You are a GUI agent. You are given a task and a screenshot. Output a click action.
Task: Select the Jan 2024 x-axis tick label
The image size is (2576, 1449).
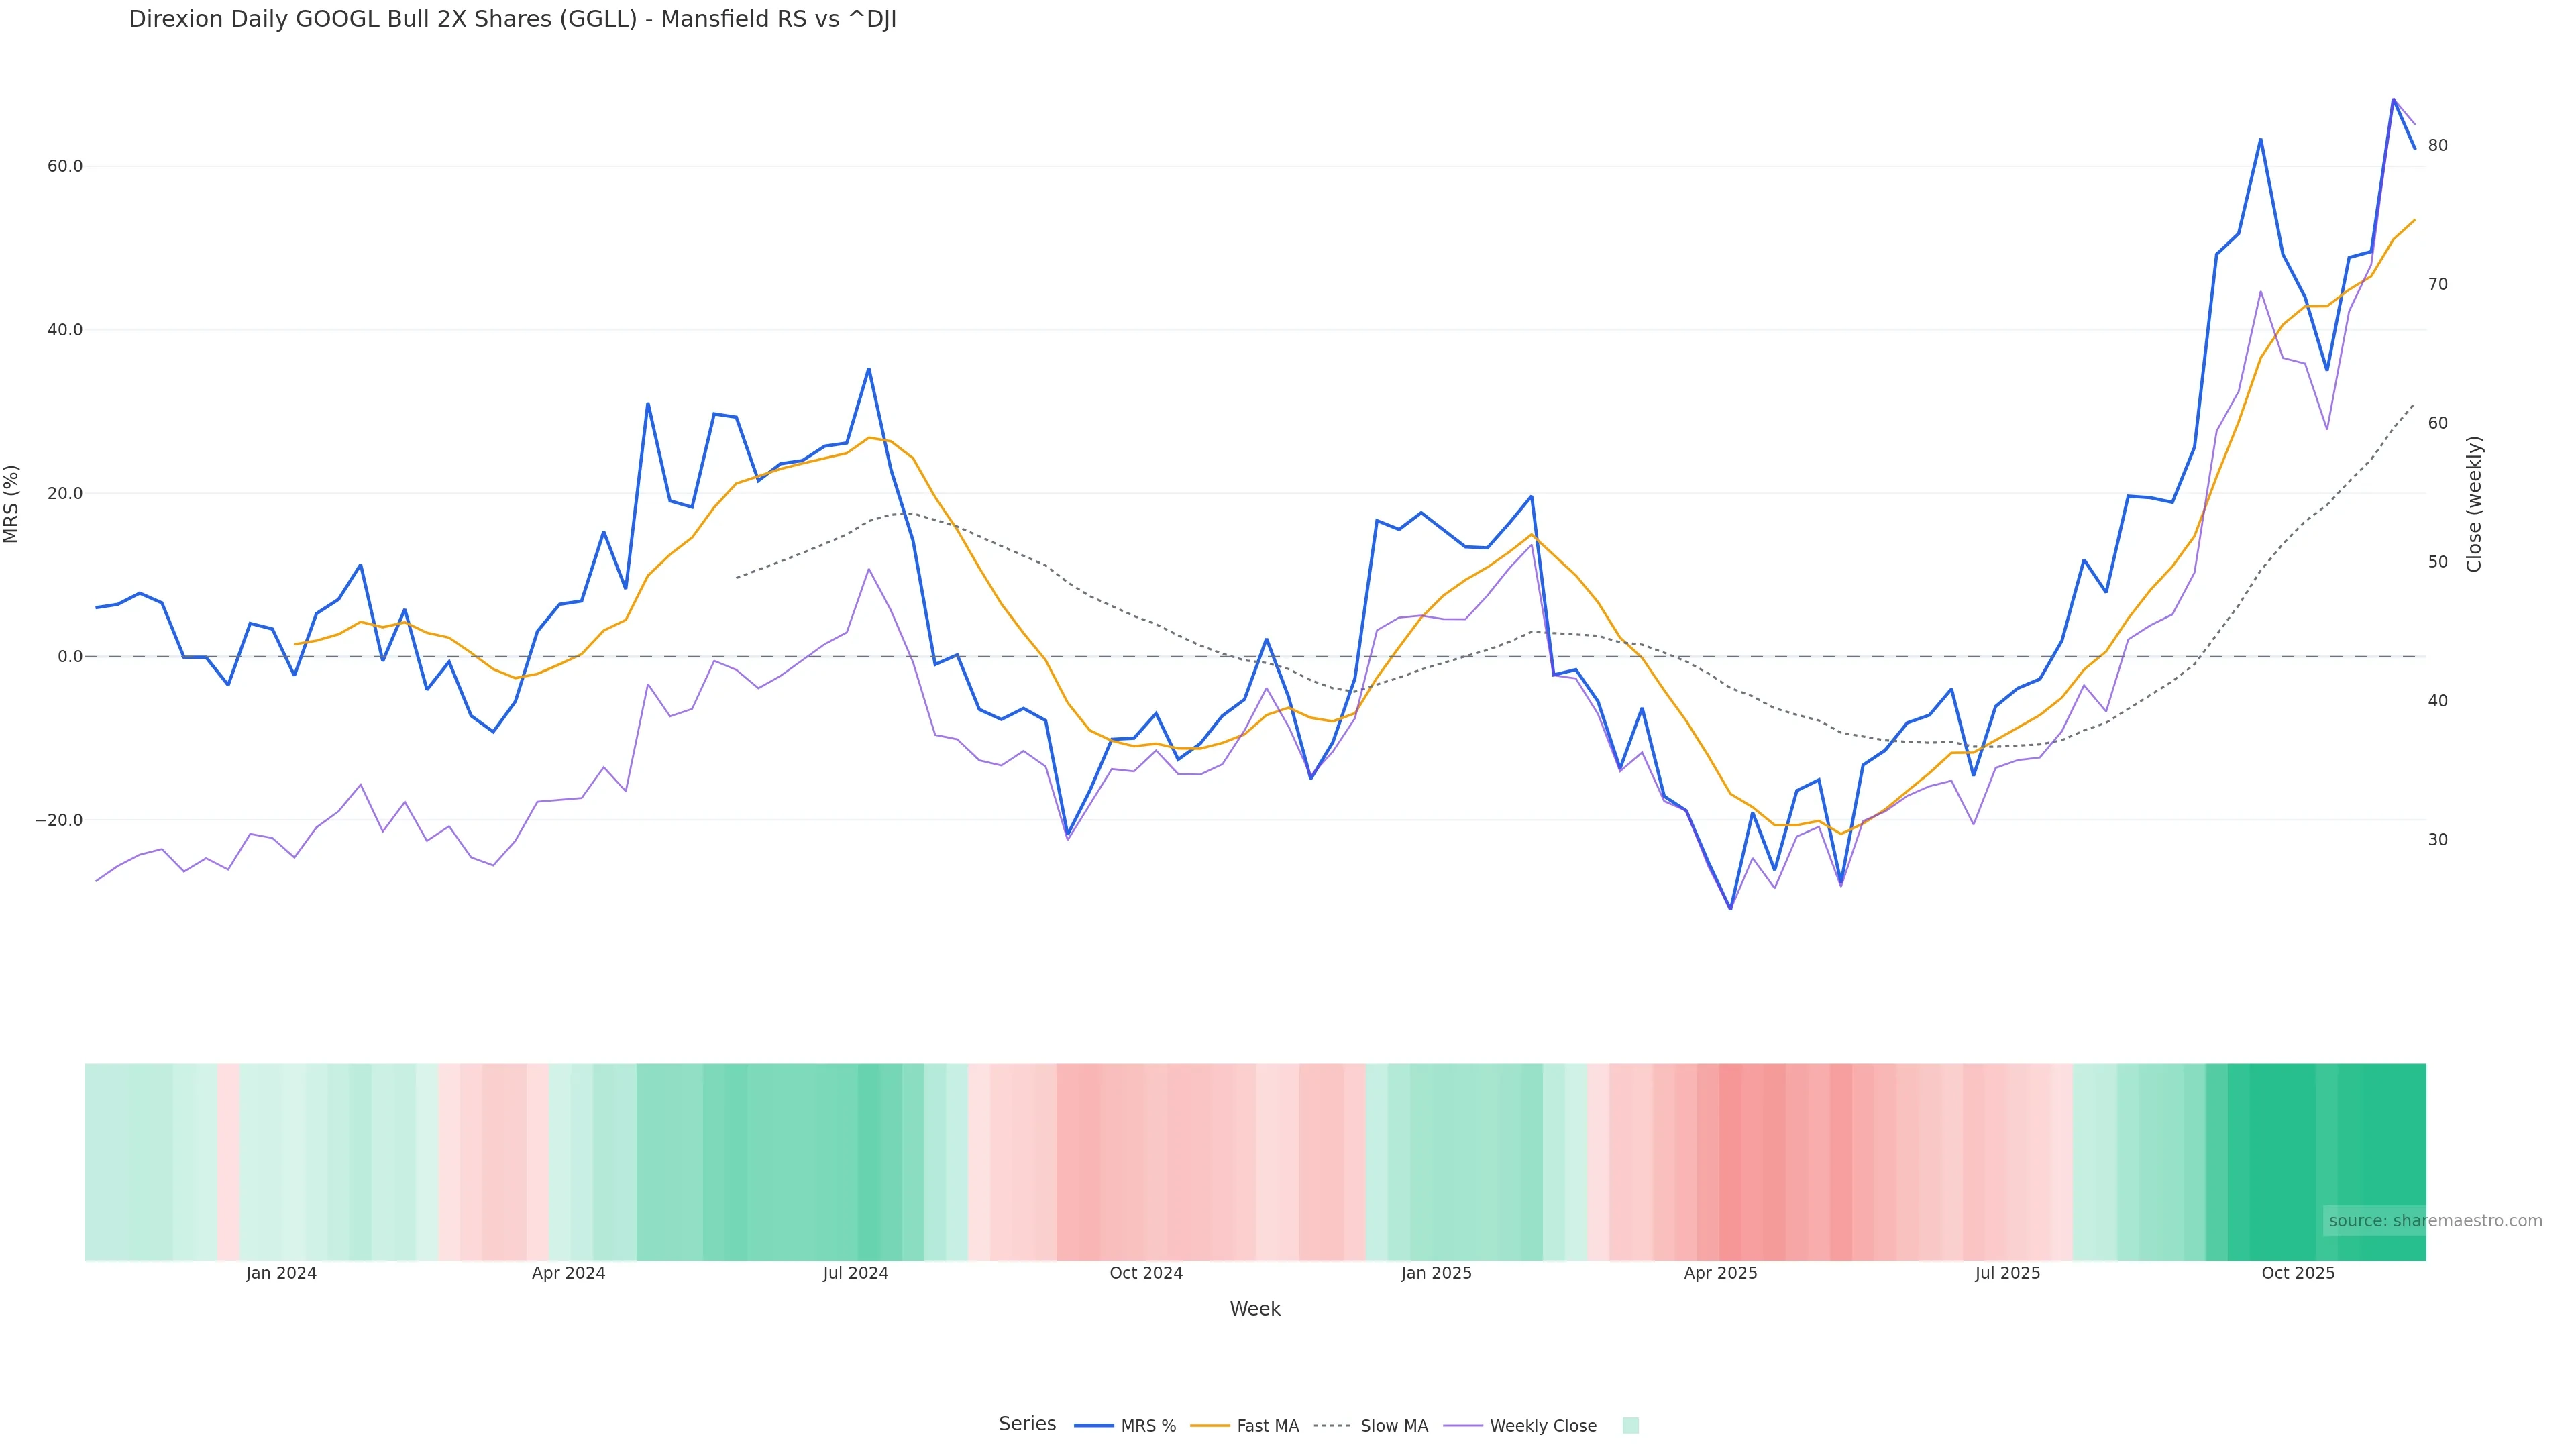(281, 1273)
